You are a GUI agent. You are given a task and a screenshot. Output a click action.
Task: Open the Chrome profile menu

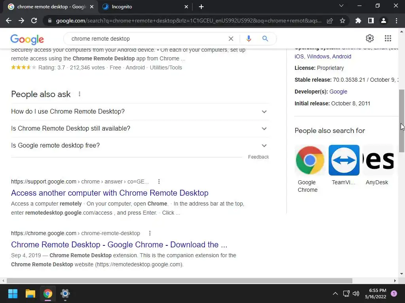pos(384,21)
